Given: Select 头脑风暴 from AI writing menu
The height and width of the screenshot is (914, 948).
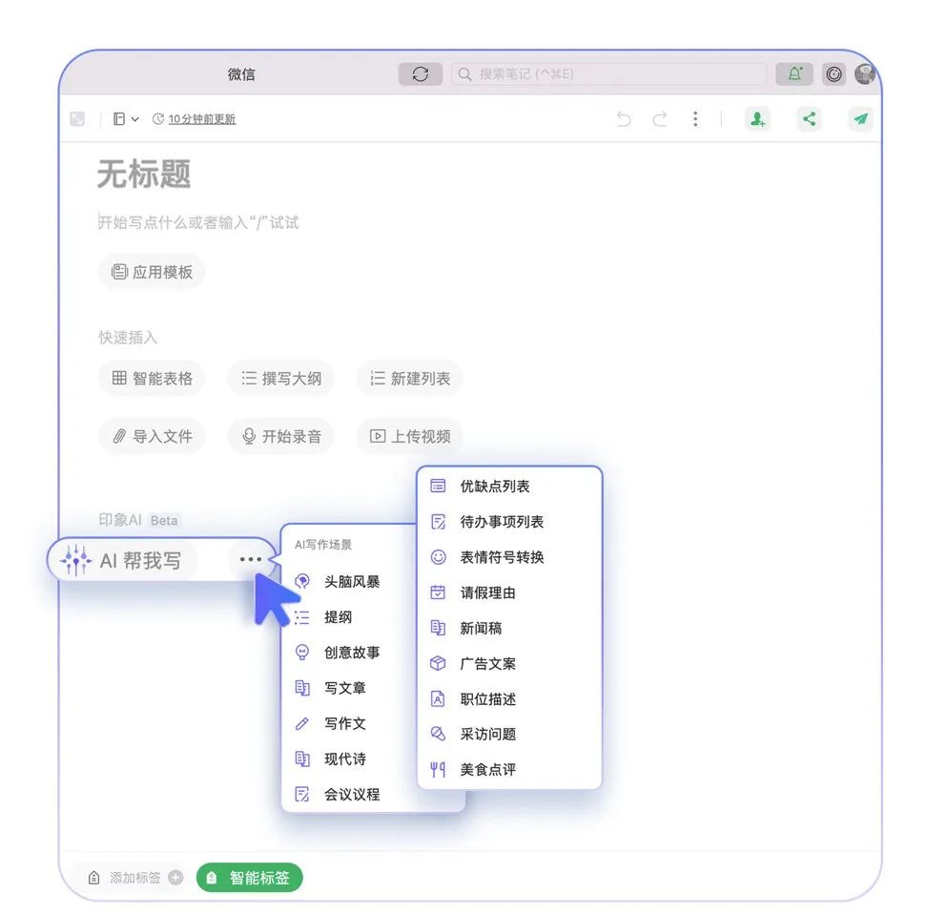Looking at the screenshot, I should point(351,582).
